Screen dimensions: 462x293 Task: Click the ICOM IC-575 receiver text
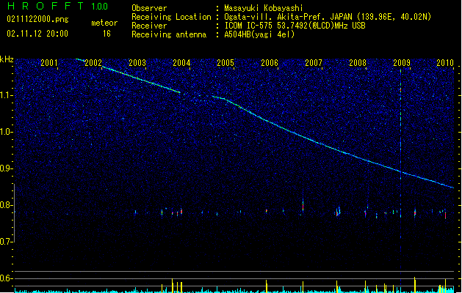pos(295,26)
